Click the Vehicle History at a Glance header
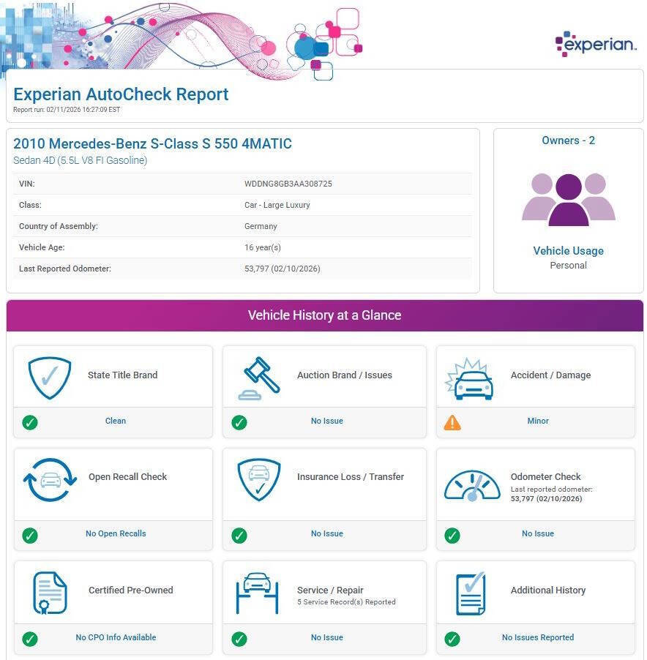 click(324, 315)
